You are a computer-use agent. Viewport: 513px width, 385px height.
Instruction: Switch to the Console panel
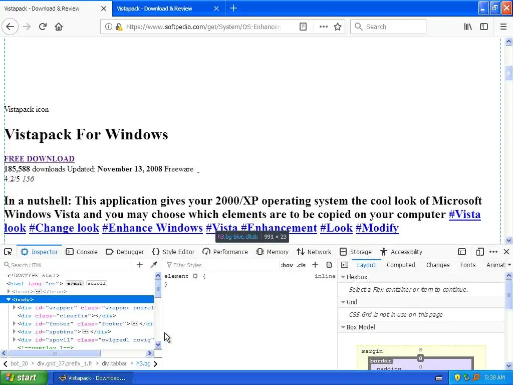(x=82, y=252)
